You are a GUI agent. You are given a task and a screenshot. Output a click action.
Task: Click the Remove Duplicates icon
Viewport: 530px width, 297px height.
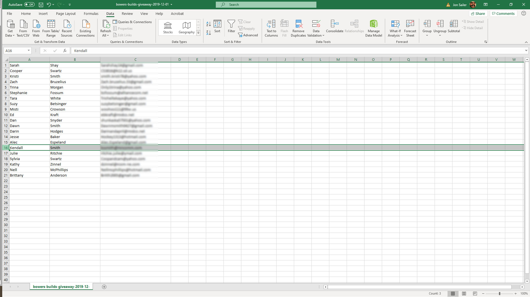tap(298, 24)
